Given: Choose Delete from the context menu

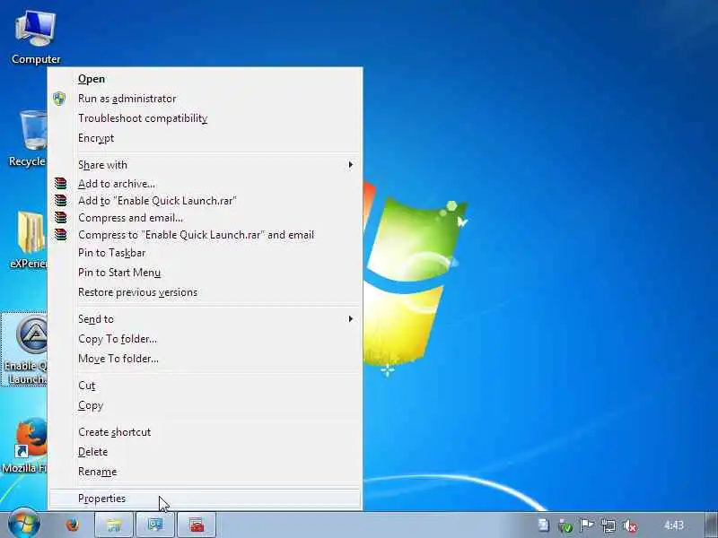Looking at the screenshot, I should [x=206, y=452].
